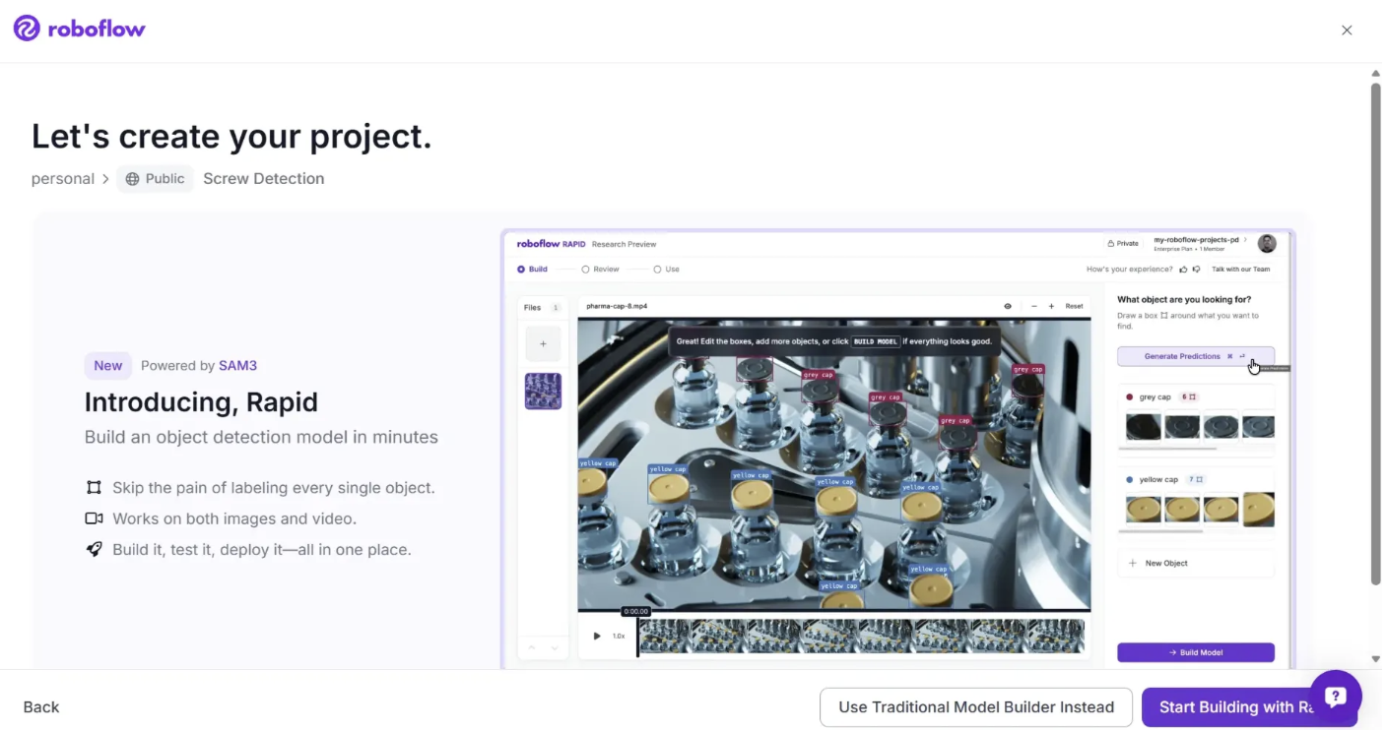The height and width of the screenshot is (730, 1387).
Task: Click the Public visibility badge
Action: 155,179
